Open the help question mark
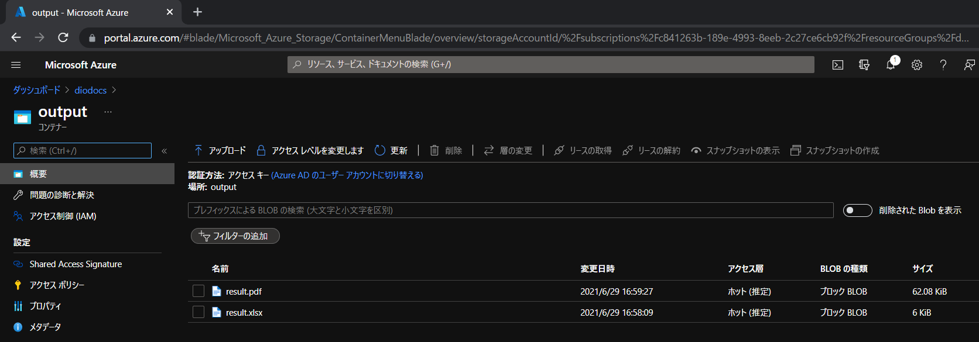 point(943,65)
